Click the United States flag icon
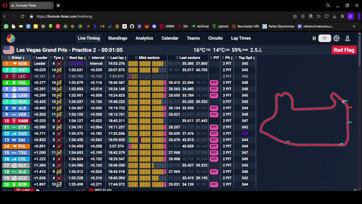The image size is (362, 204). [8, 50]
